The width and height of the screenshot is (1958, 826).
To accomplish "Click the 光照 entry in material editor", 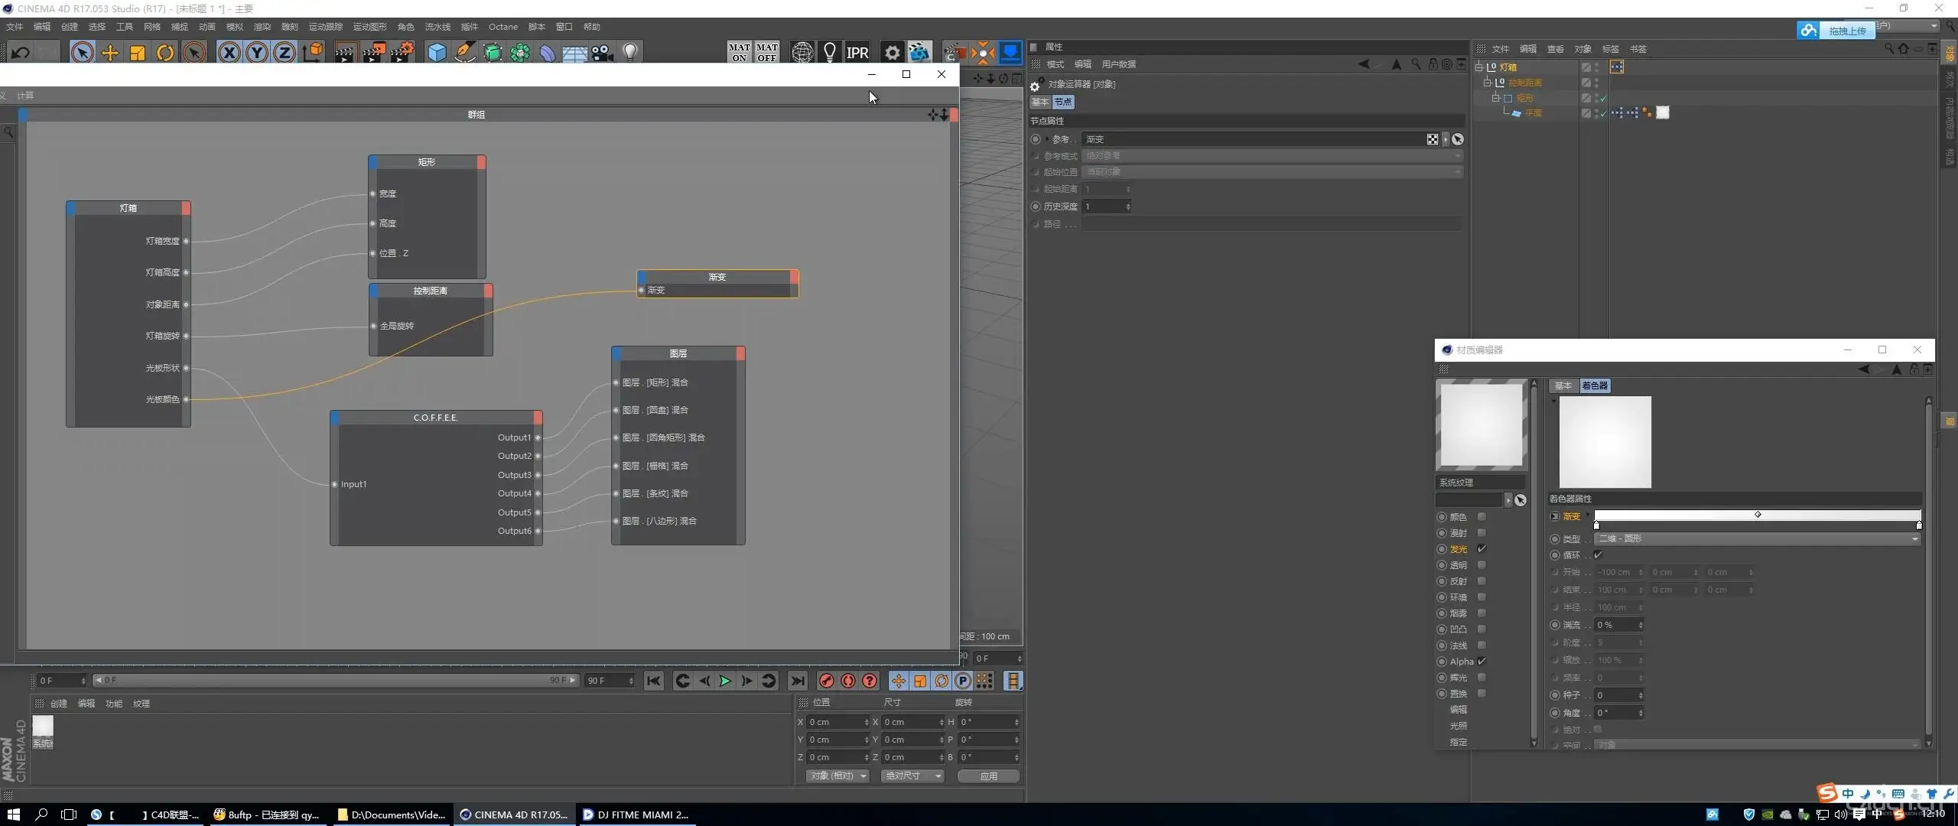I will pyautogui.click(x=1459, y=726).
